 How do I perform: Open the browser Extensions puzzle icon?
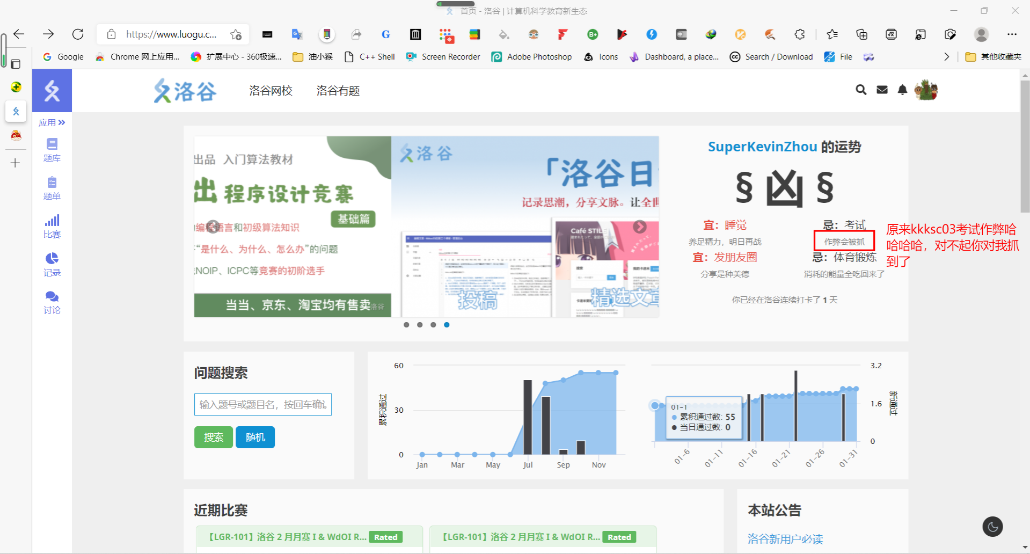(x=800, y=34)
